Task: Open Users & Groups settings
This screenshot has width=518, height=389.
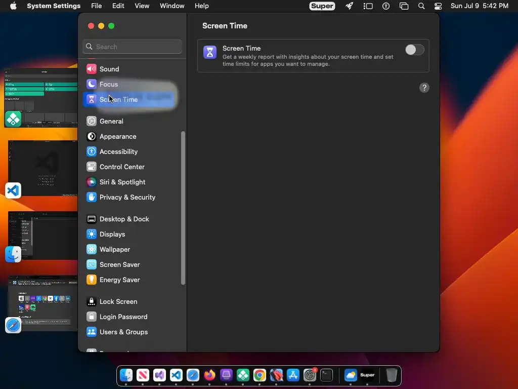Action: pyautogui.click(x=132, y=332)
